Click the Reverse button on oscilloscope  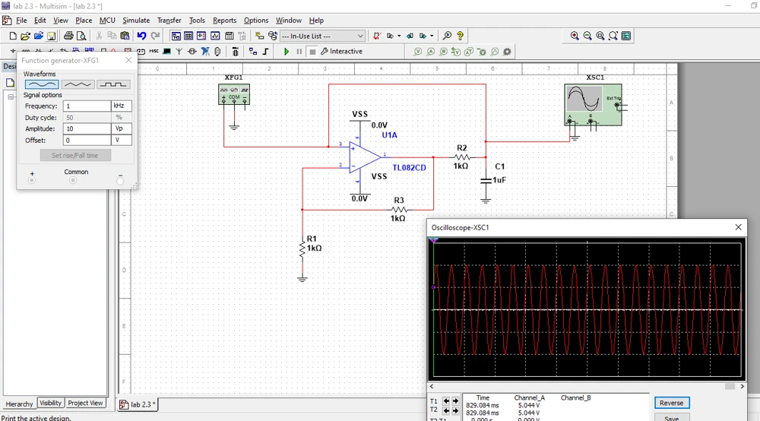point(671,403)
